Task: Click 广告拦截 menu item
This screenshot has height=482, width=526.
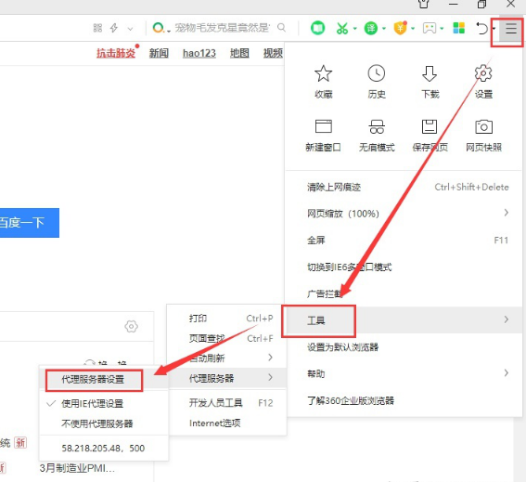Action: pyautogui.click(x=404, y=293)
